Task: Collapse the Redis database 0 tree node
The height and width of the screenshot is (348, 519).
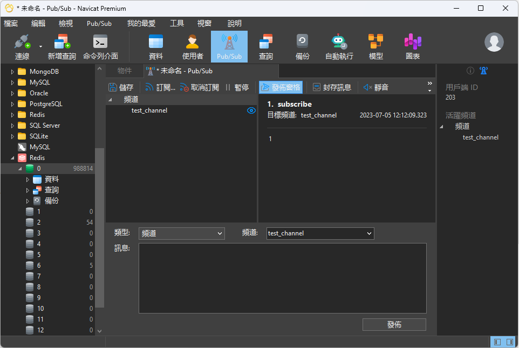Action: point(19,168)
